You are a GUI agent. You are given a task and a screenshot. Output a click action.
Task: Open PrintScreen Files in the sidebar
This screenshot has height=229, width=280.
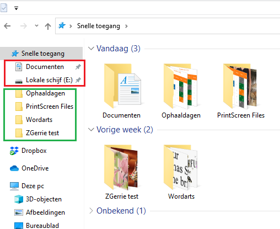50,106
